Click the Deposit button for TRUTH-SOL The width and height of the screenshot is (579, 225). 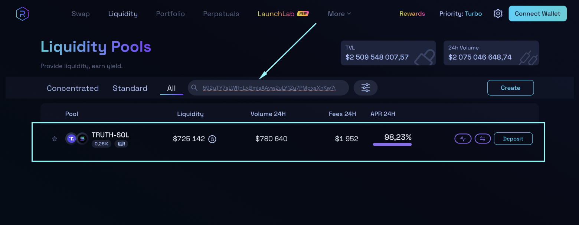point(513,138)
